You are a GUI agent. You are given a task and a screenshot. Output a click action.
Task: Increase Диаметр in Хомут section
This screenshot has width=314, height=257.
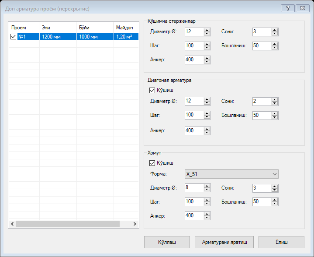(207, 186)
